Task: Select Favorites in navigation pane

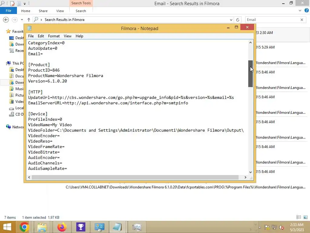Action: pyautogui.click(x=15, y=31)
